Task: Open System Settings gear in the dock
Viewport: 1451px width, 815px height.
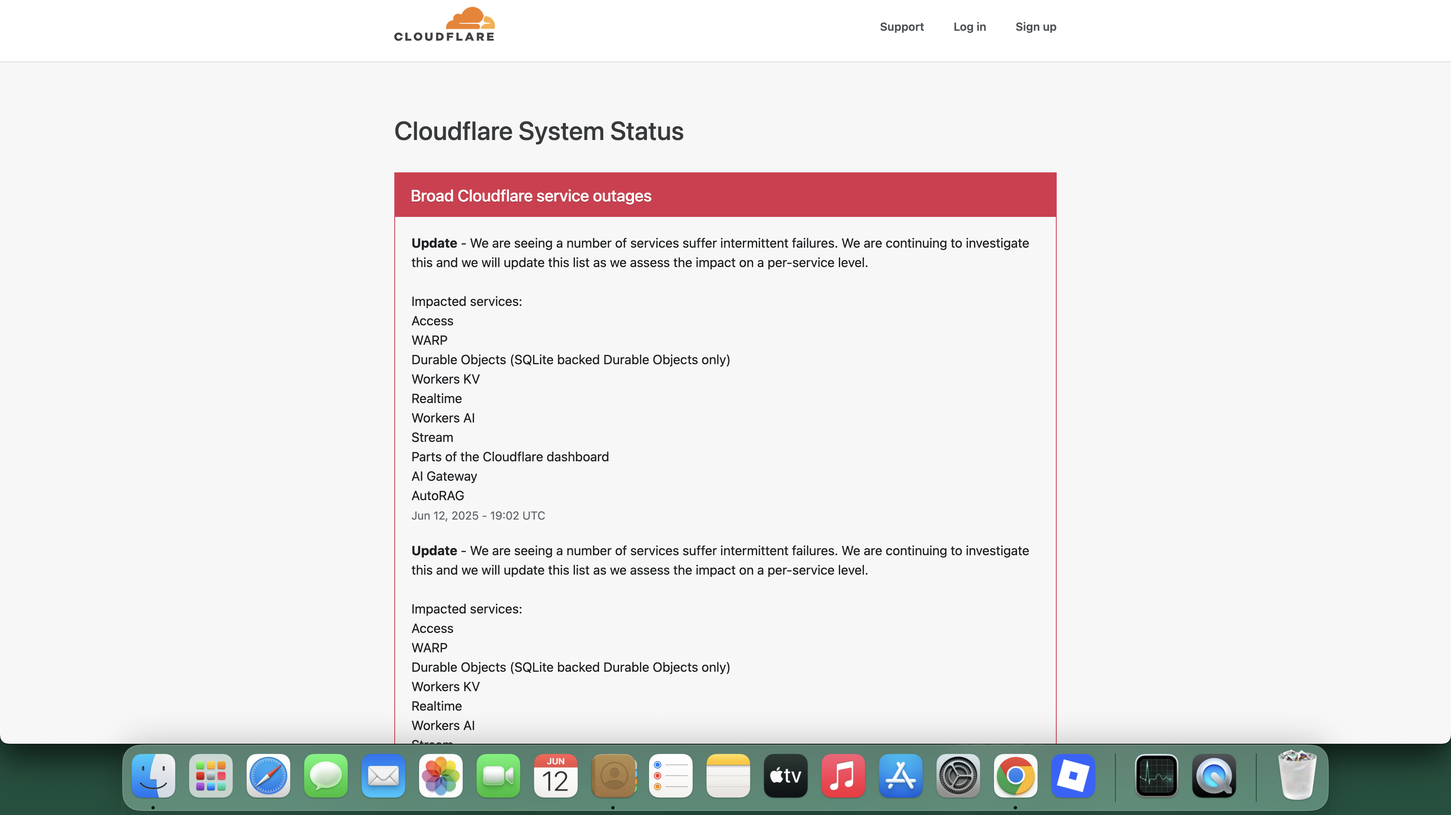Action: click(957, 776)
